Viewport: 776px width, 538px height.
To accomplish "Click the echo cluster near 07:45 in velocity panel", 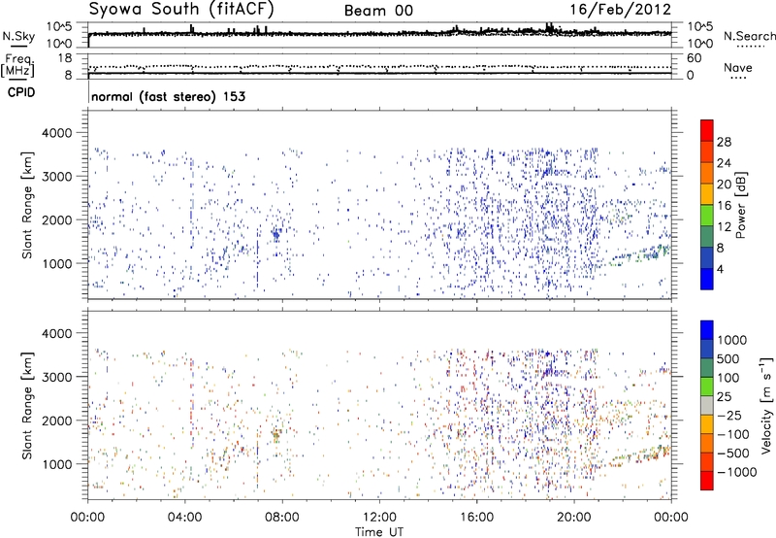I will click(276, 434).
